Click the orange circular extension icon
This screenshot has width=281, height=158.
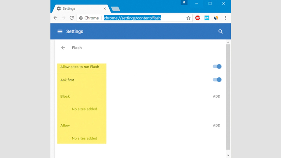(x=216, y=18)
